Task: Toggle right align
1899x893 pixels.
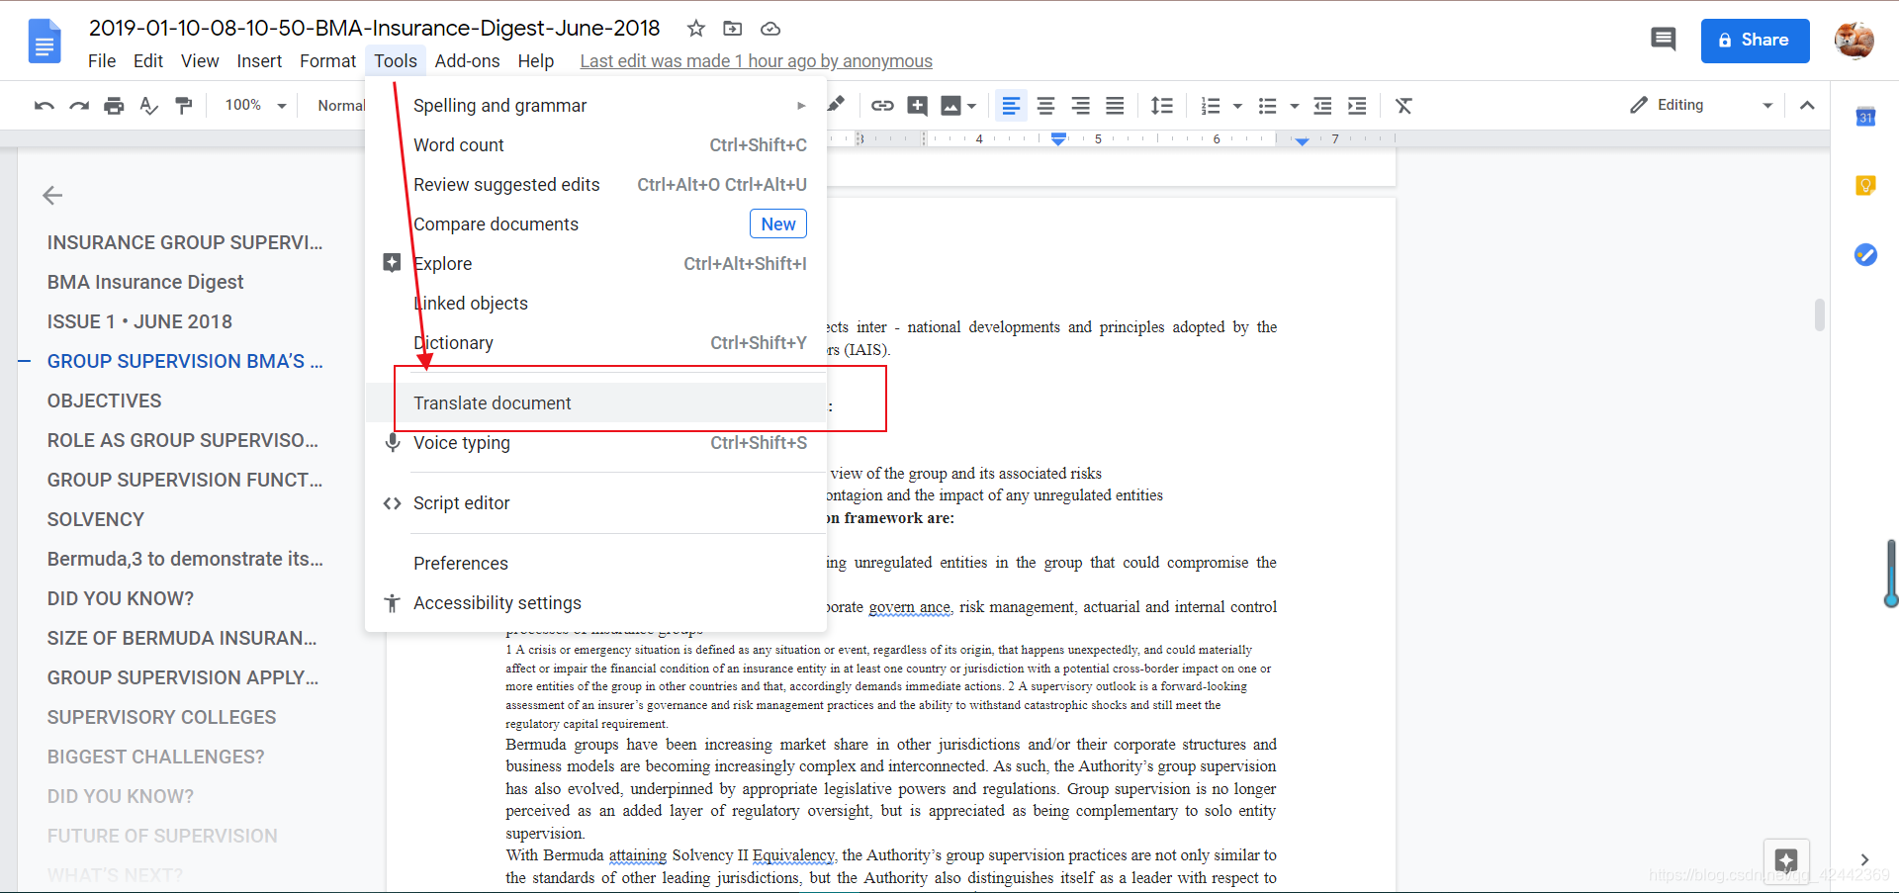Action: (x=1080, y=106)
